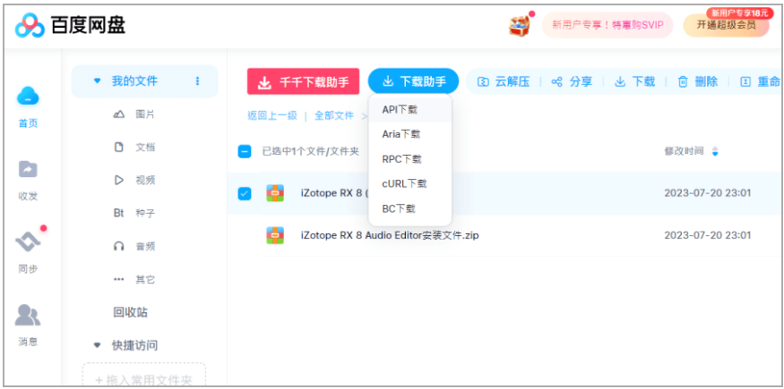The width and height of the screenshot is (784, 389).
Task: Open 消息 messages people icon
Action: tap(28, 315)
